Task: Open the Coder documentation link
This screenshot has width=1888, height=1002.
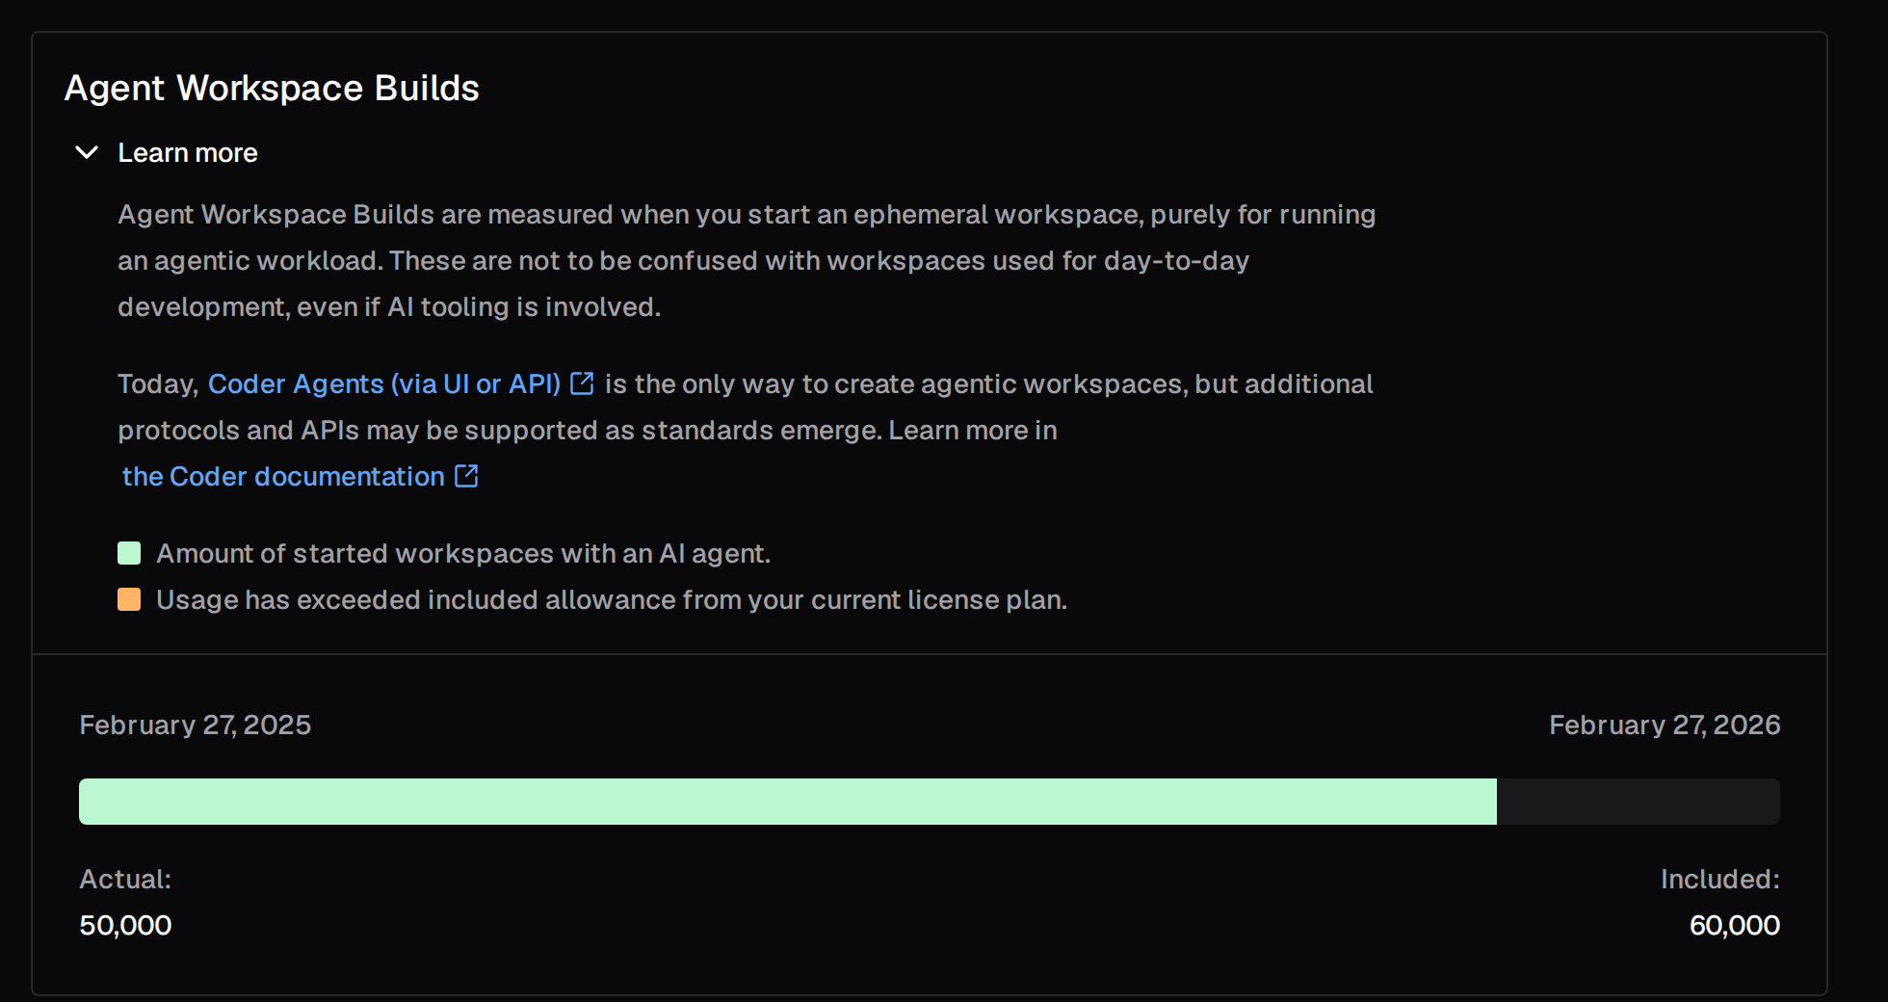Action: [x=283, y=476]
